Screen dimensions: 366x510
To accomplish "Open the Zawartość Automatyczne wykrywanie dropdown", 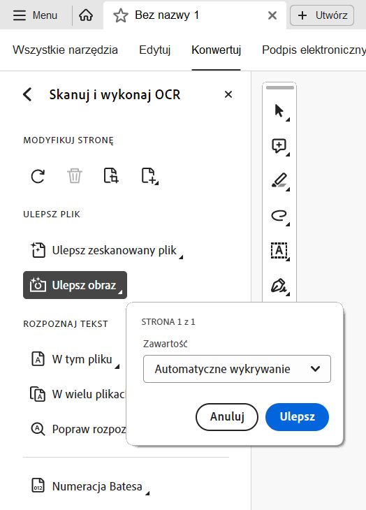I will pos(237,369).
